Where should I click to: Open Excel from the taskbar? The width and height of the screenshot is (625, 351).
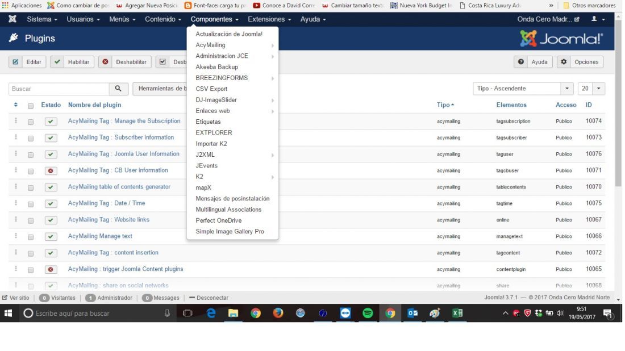click(457, 314)
